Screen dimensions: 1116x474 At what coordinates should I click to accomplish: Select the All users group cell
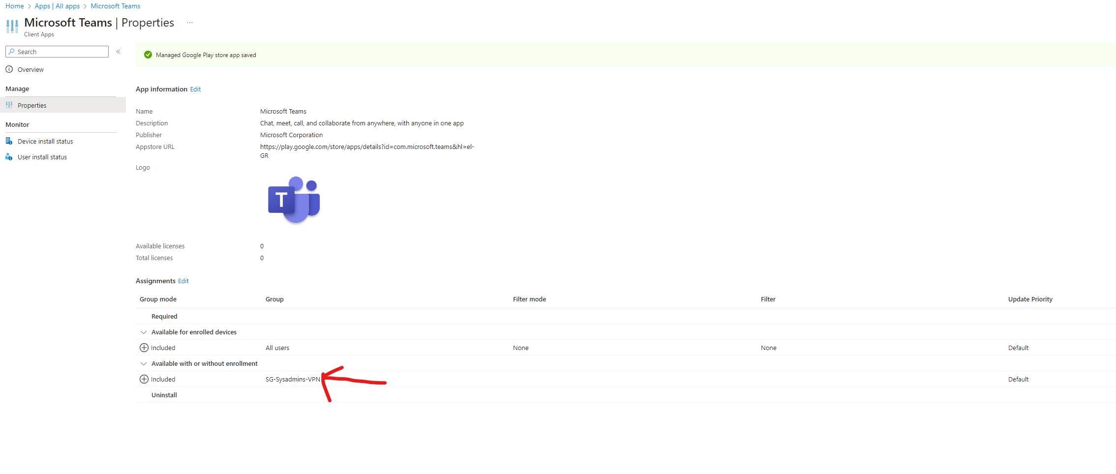click(277, 348)
